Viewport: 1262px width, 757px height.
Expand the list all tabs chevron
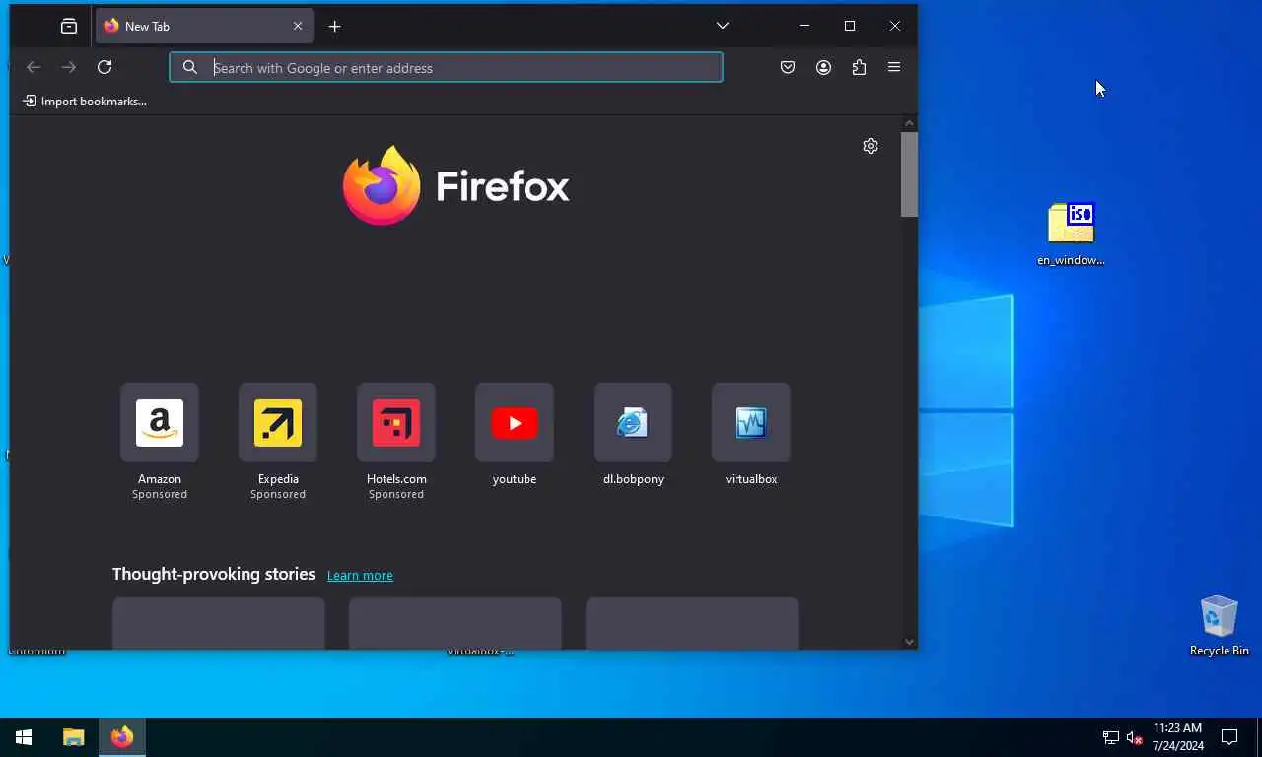click(x=723, y=26)
